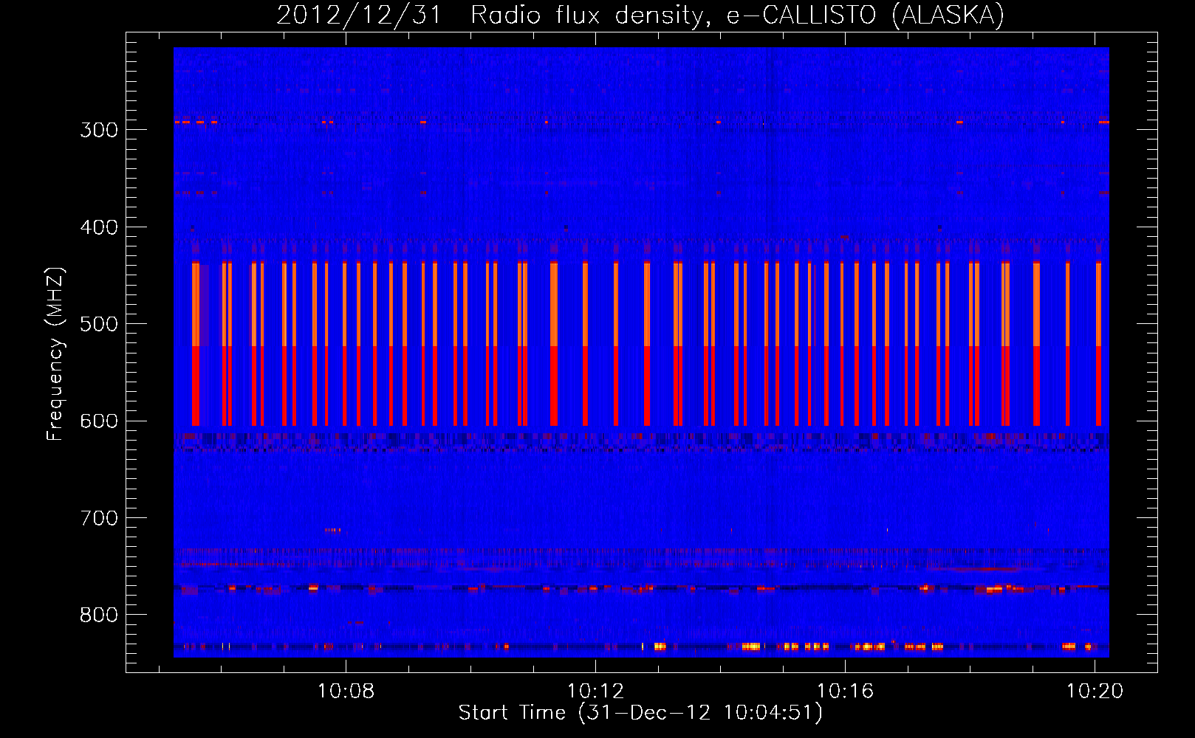Select the 500 frequency tick label
Image resolution: width=1195 pixels, height=738 pixels.
pos(99,324)
